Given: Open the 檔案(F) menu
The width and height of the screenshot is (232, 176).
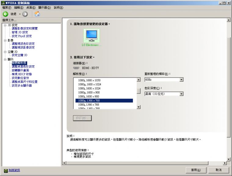Looking at the screenshot, I should 7,8.
